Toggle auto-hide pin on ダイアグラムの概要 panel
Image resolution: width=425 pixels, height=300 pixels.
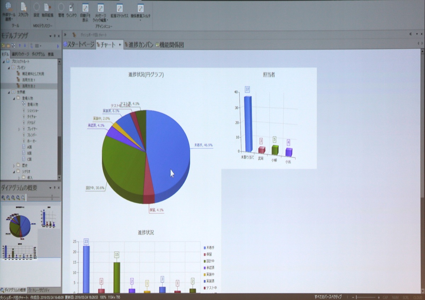(x=54, y=188)
